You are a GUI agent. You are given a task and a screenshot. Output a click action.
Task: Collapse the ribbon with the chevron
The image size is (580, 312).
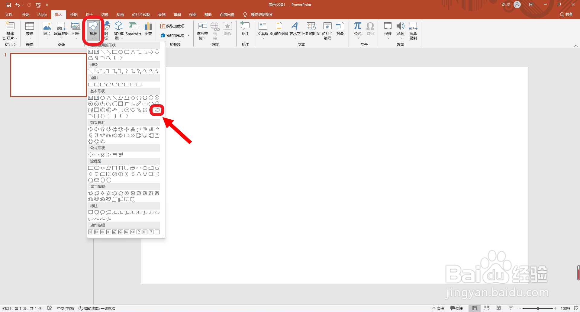pyautogui.click(x=576, y=46)
